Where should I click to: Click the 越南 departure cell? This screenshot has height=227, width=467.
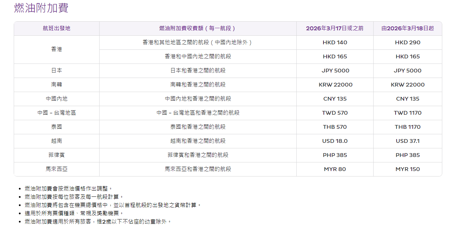pos(57,141)
